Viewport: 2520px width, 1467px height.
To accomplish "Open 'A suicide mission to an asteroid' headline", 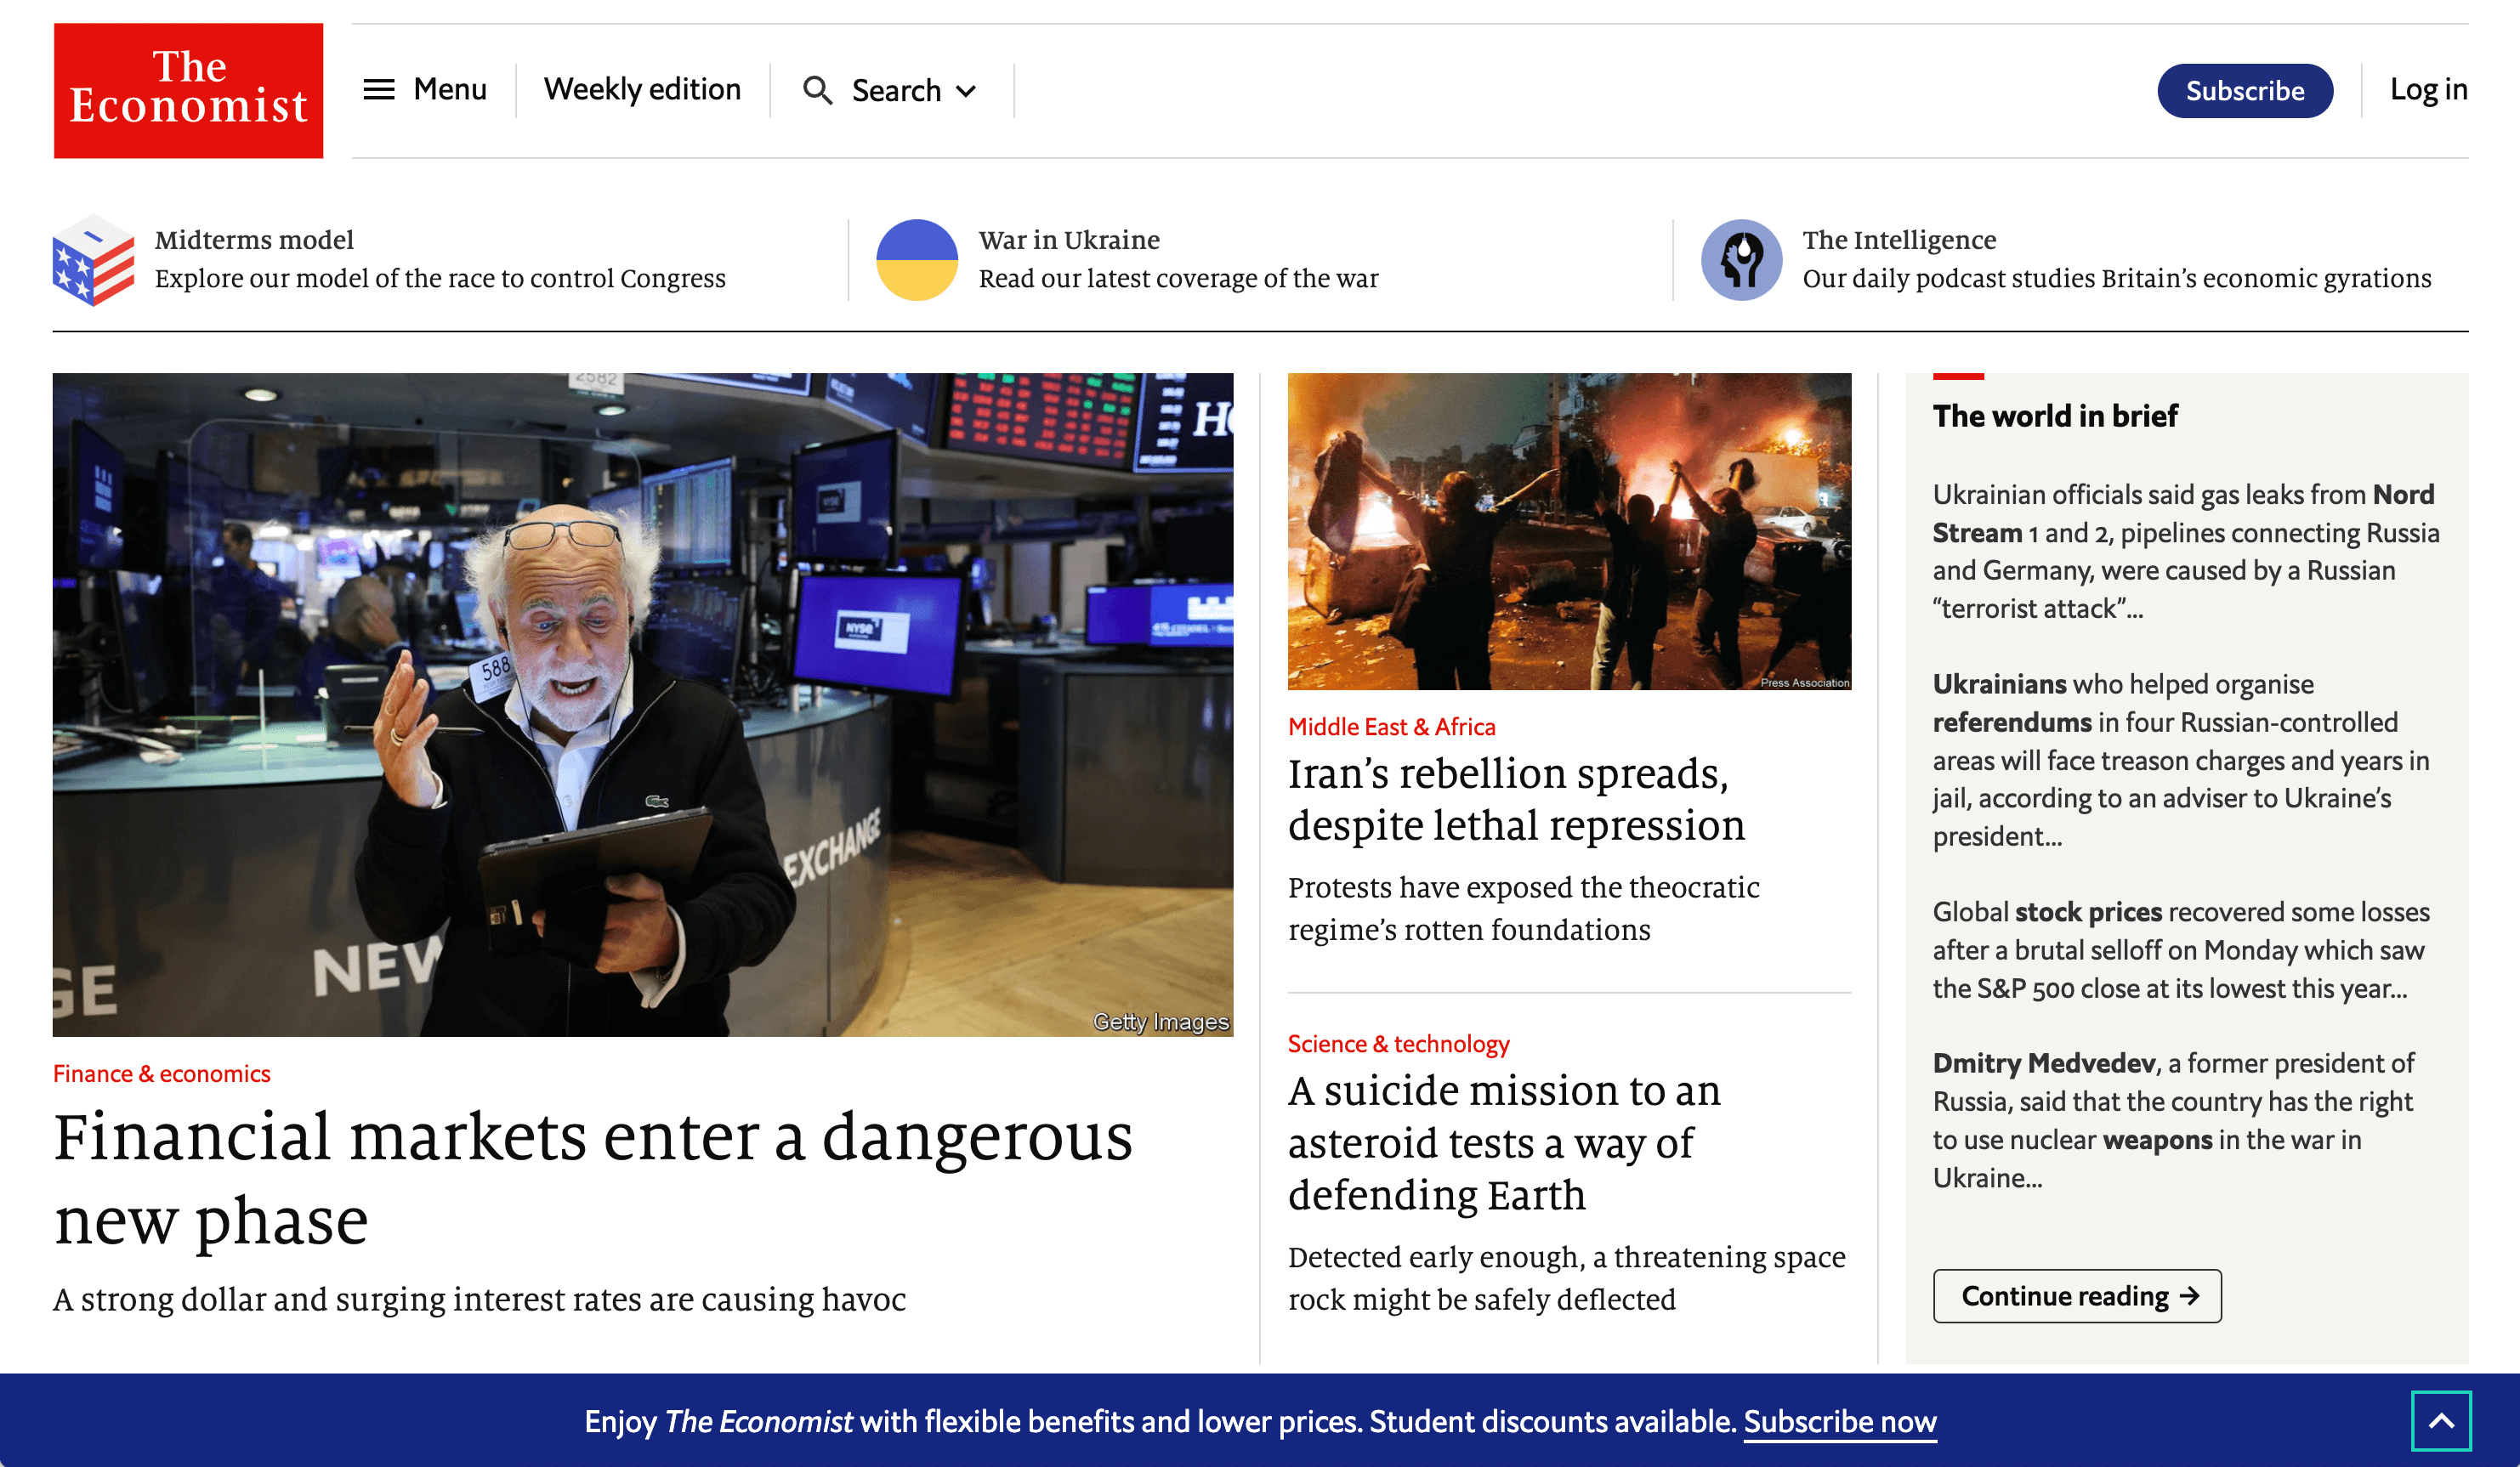I will coord(1504,1142).
